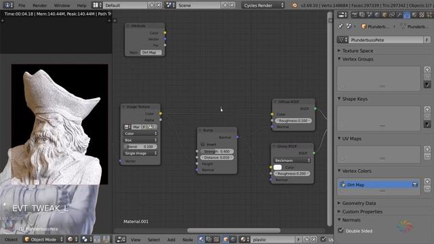Click the scene browse icon
434x244 pixels.
tap(170, 5)
